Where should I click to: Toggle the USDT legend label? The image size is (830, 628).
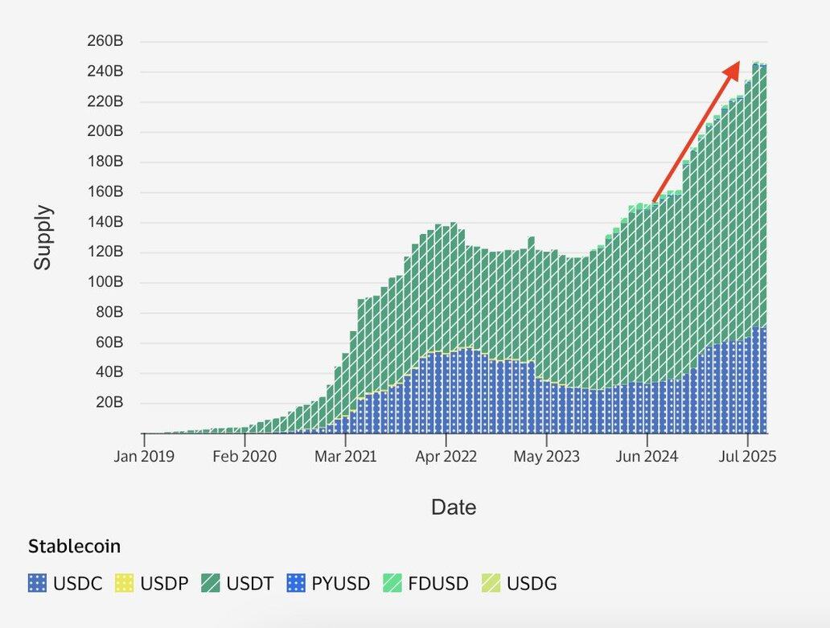pyautogui.click(x=250, y=584)
